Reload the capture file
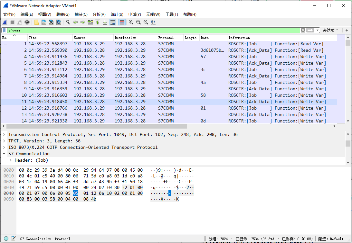This screenshot has width=352, height=243. coord(59,22)
